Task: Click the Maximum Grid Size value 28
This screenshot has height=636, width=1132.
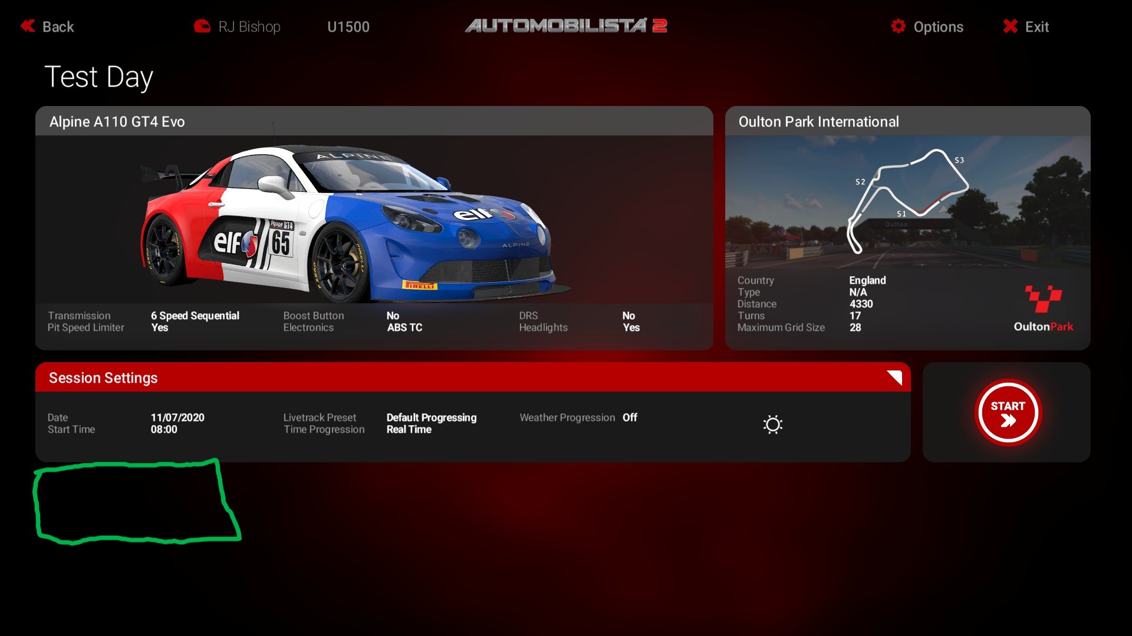Action: click(x=855, y=327)
